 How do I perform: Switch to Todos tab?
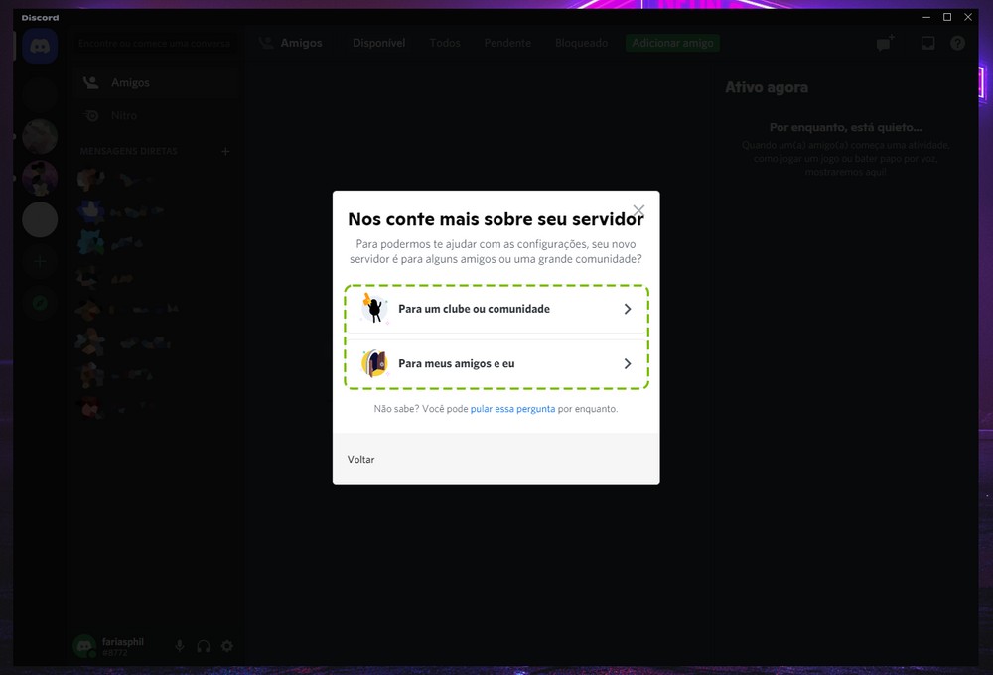pyautogui.click(x=445, y=43)
